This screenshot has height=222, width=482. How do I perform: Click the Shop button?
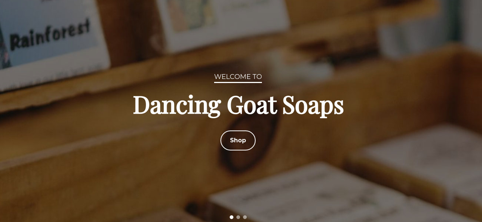(238, 140)
